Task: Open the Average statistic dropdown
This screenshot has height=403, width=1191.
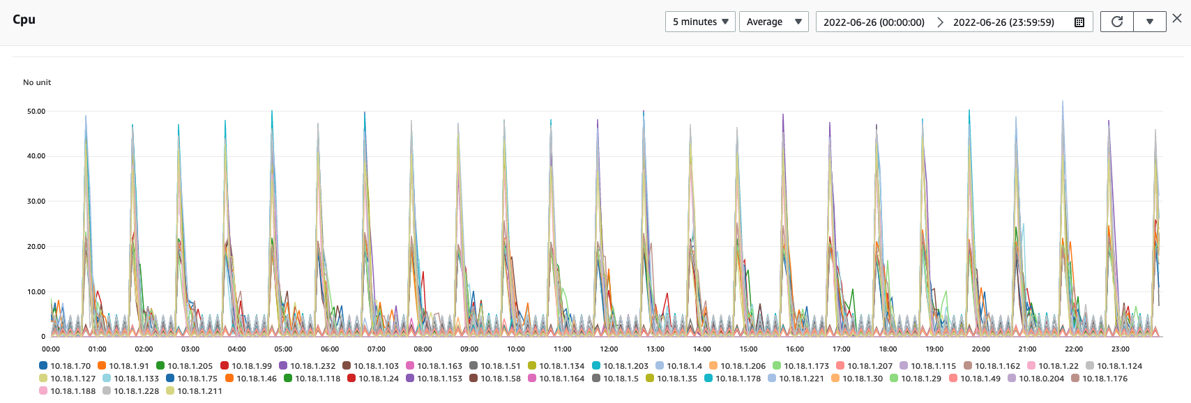Action: tap(774, 22)
